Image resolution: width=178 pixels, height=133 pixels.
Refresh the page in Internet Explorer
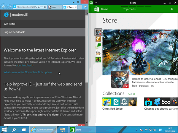[45, 7]
